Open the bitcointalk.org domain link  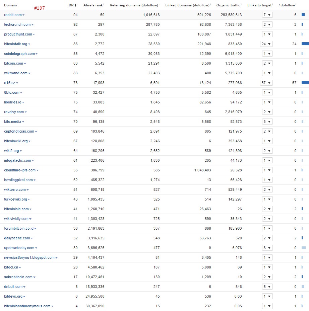coord(15,44)
